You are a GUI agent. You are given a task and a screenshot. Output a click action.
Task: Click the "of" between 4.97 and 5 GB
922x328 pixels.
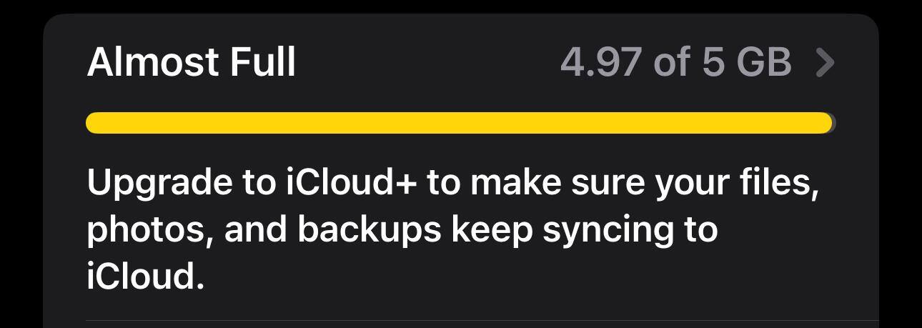coord(672,63)
